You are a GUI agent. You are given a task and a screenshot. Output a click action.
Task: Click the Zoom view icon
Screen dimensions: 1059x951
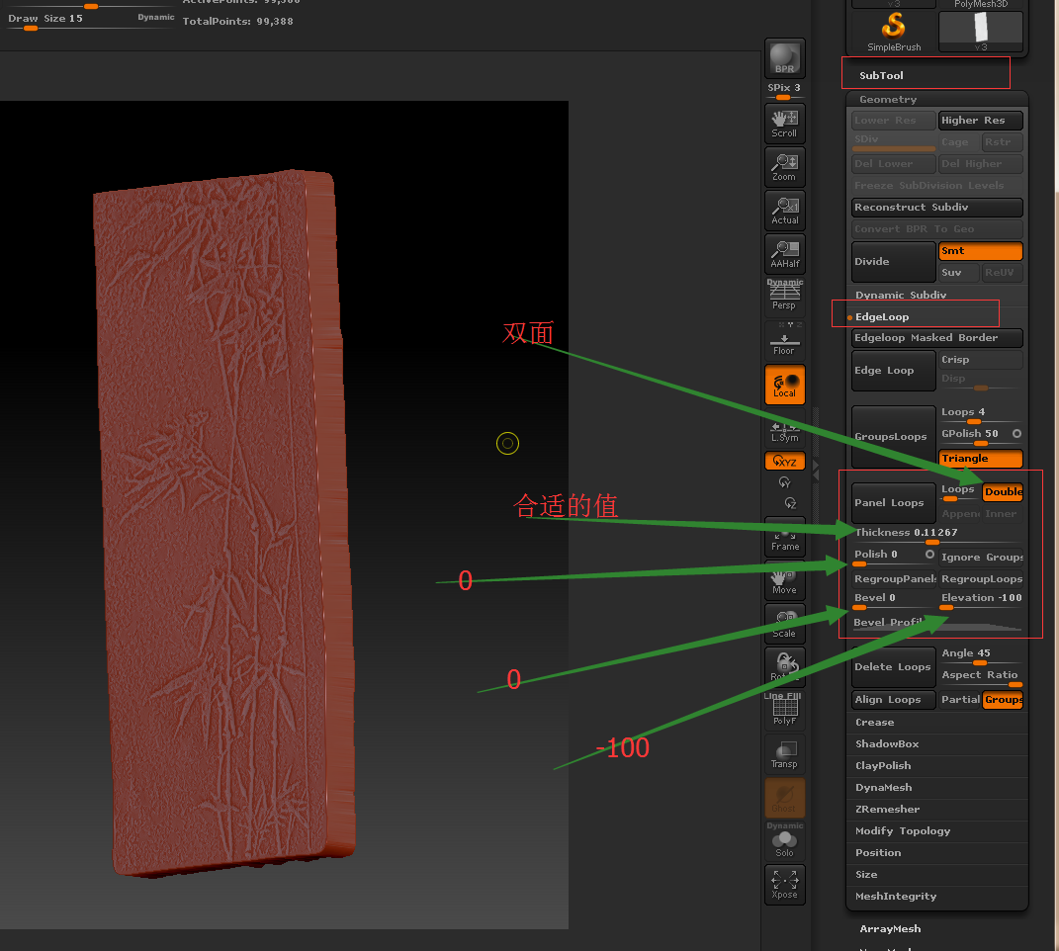pyautogui.click(x=784, y=167)
